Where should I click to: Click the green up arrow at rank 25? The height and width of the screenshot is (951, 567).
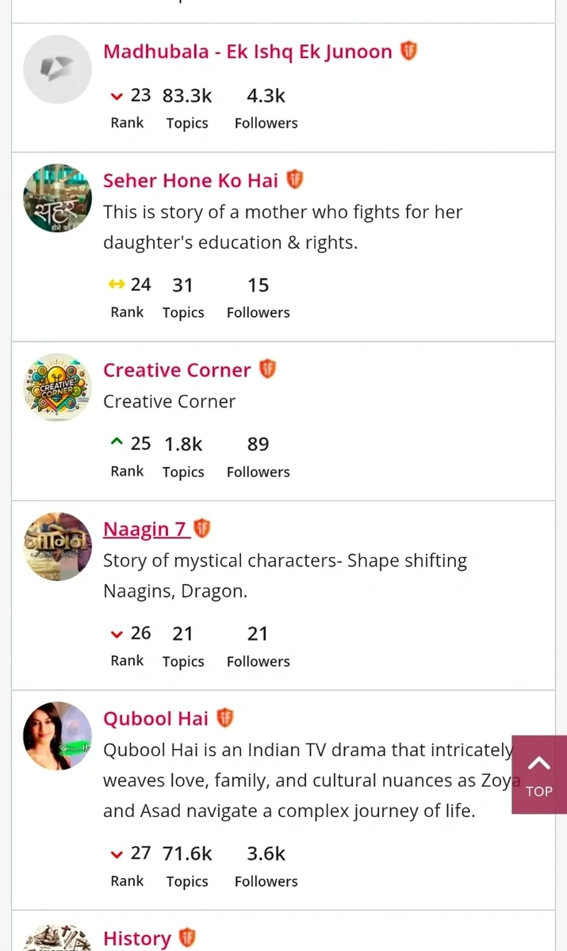coord(117,443)
